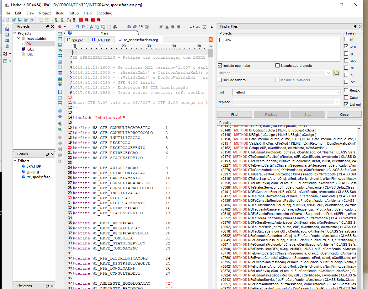
Task: Open the Build menu
Action: click(60, 13)
